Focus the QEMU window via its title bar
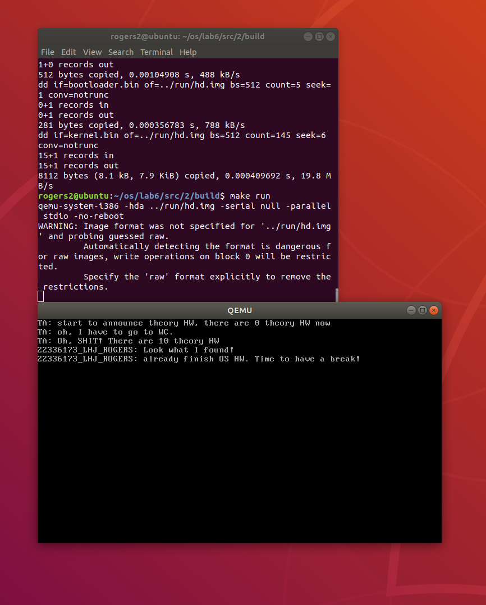This screenshot has height=605, width=486. 240,310
